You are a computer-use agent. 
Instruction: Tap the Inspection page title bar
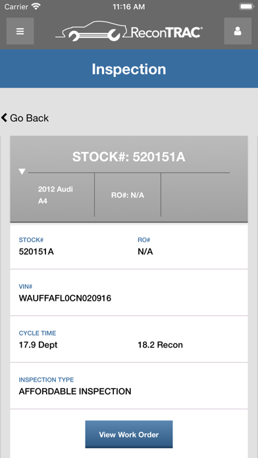click(x=129, y=69)
